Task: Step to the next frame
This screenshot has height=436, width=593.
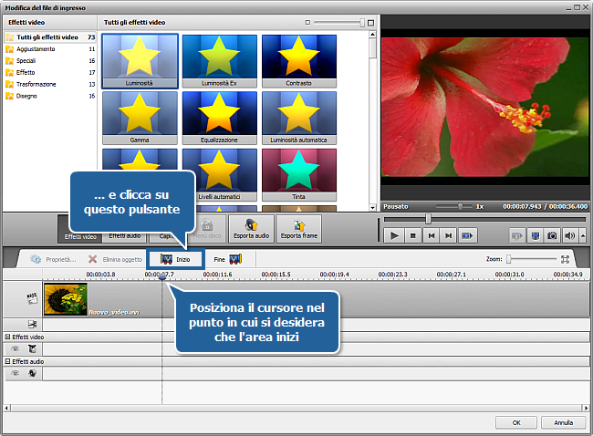Action: pyautogui.click(x=448, y=235)
